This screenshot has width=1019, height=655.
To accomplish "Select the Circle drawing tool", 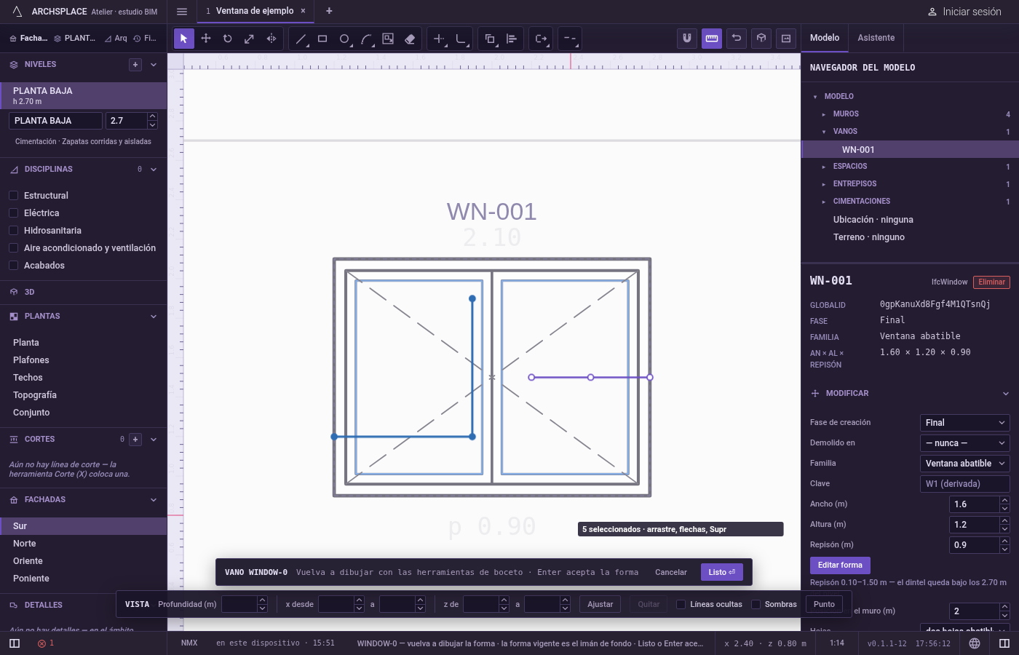I will tap(344, 39).
